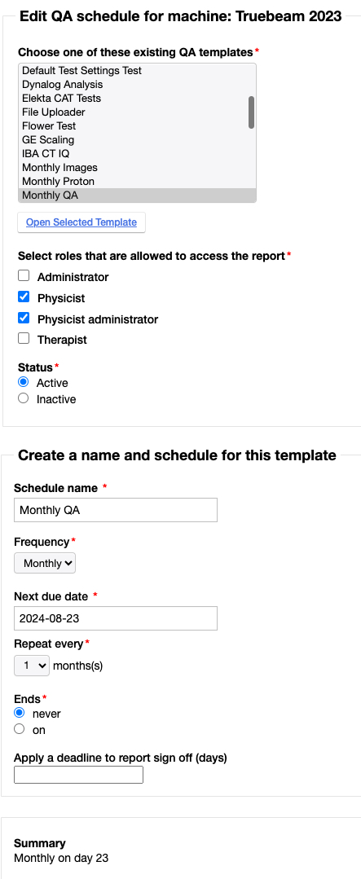Select Monthly Proton template

coord(134,182)
